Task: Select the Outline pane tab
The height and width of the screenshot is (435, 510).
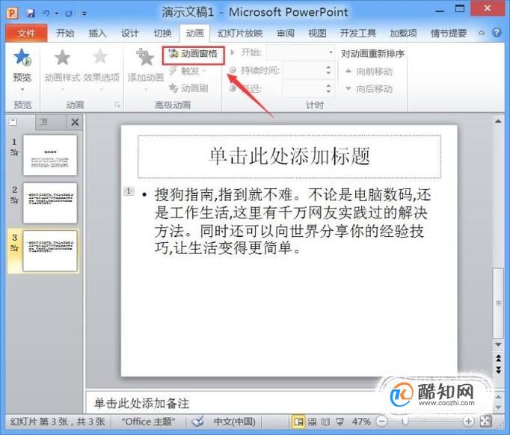Action: [43, 123]
